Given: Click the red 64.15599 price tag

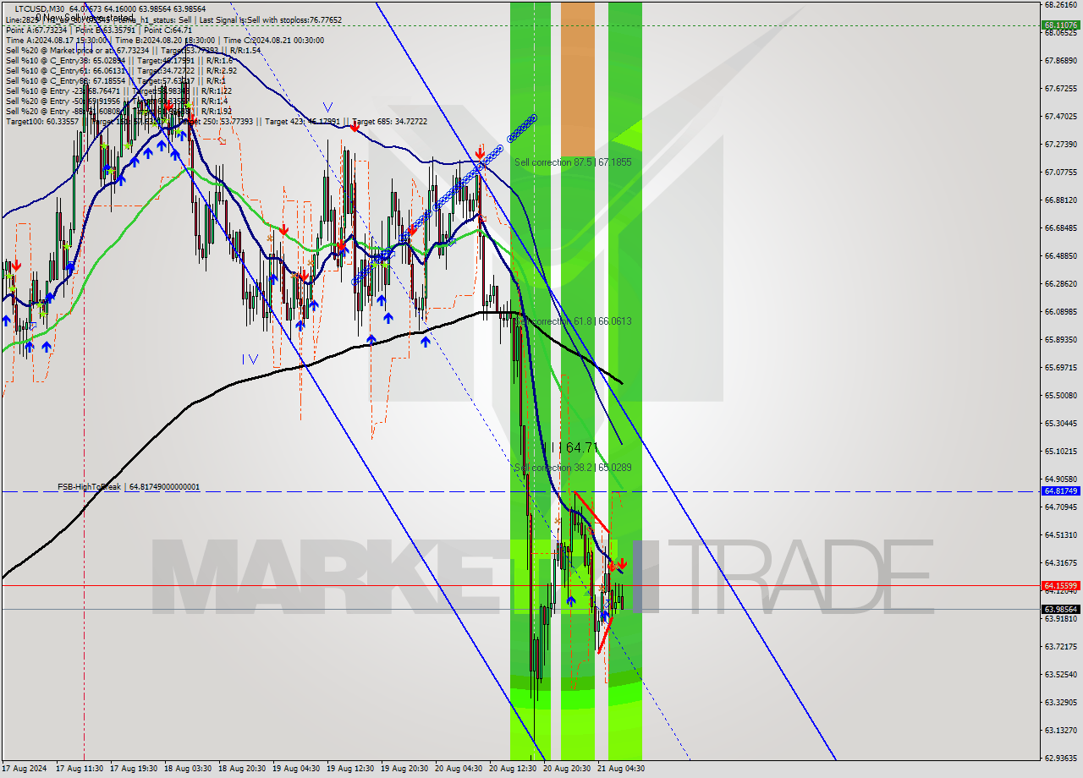Looking at the screenshot, I should coord(1060,585).
